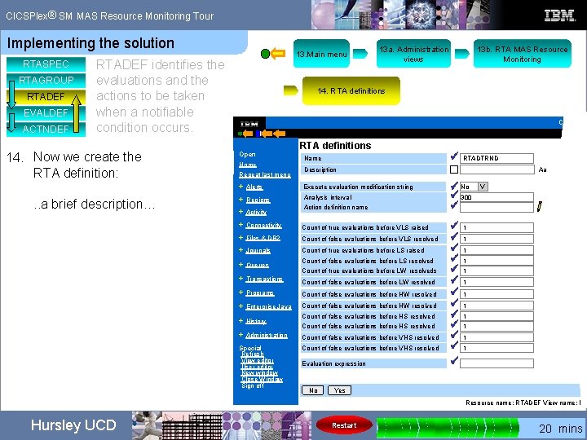The image size is (587, 440).
Task: Click the first orange arrow in the black toolbar
Action: [x=248, y=134]
